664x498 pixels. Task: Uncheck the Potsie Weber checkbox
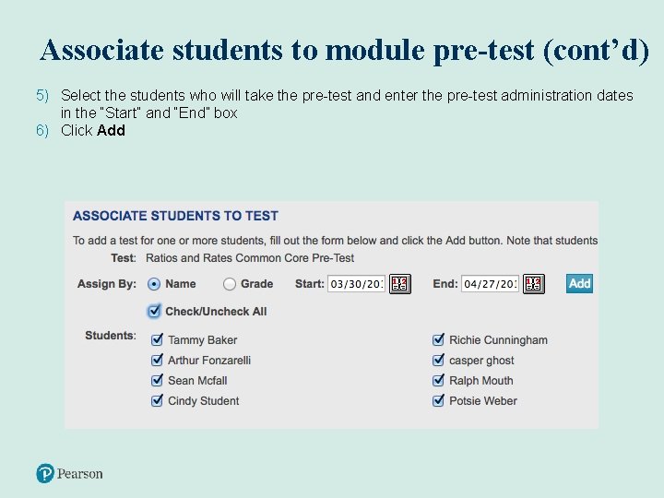pyautogui.click(x=440, y=400)
